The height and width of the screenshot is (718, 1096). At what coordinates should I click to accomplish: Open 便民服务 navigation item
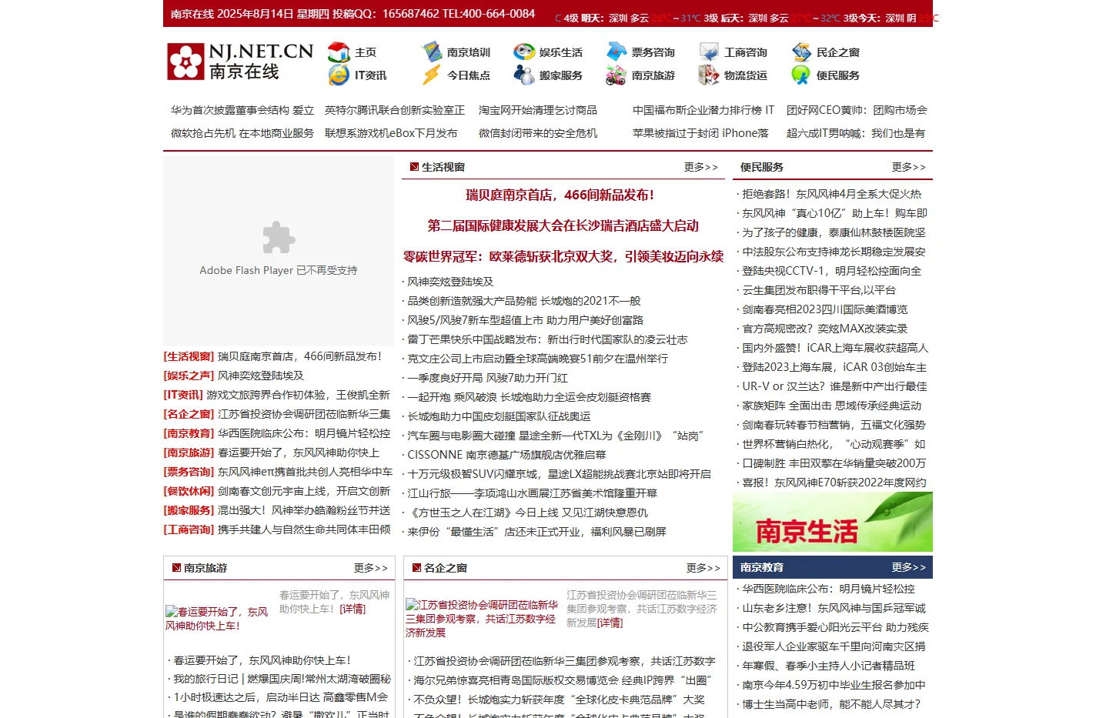click(838, 75)
